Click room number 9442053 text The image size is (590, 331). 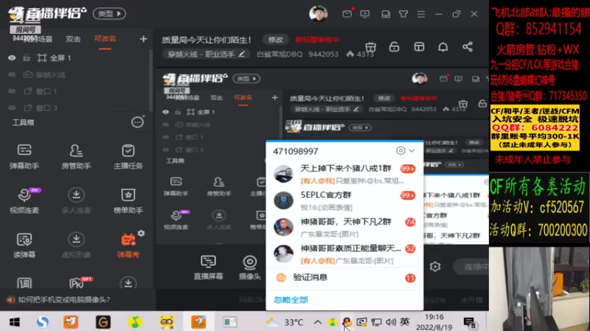coord(323,54)
